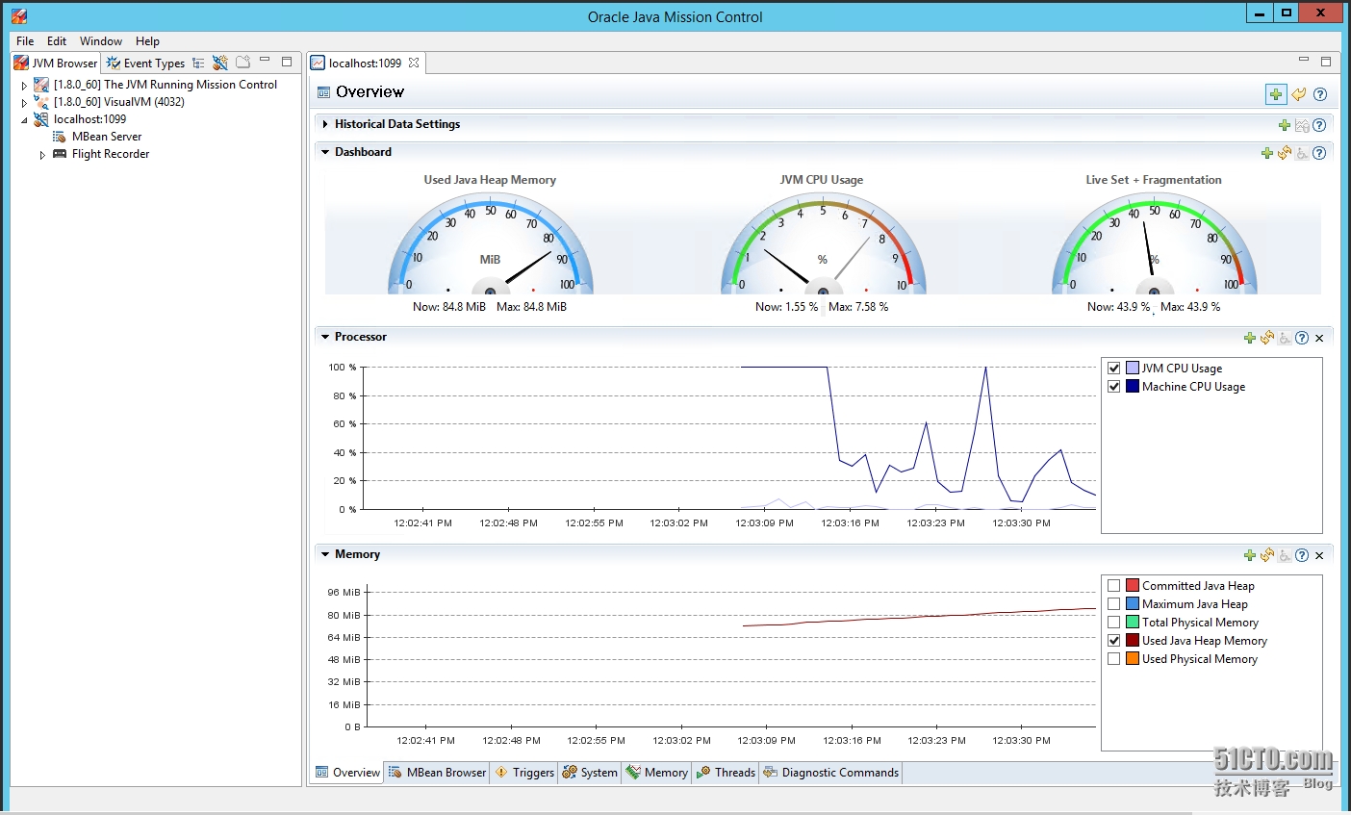Close the localhost:1099 editor tab
Viewport: 1351px width, 815px height.
coord(414,63)
